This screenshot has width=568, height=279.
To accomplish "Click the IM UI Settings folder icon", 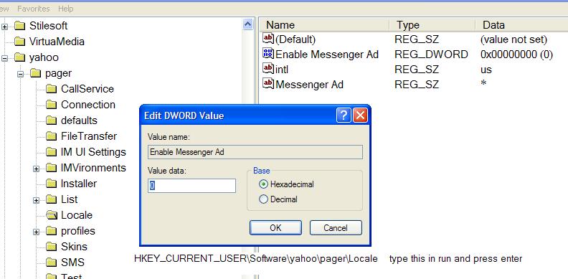I will click(52, 152).
